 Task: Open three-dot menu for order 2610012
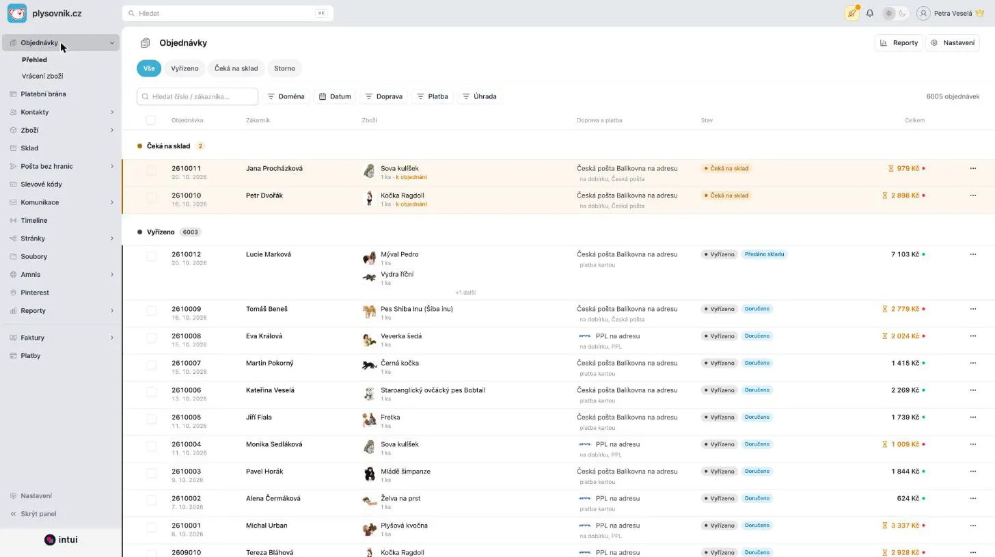(973, 254)
